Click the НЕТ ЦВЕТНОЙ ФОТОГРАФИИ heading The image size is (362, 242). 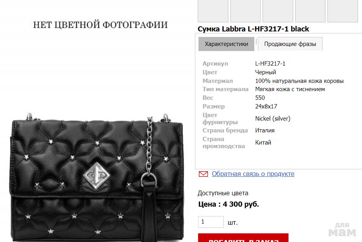[x=100, y=25]
